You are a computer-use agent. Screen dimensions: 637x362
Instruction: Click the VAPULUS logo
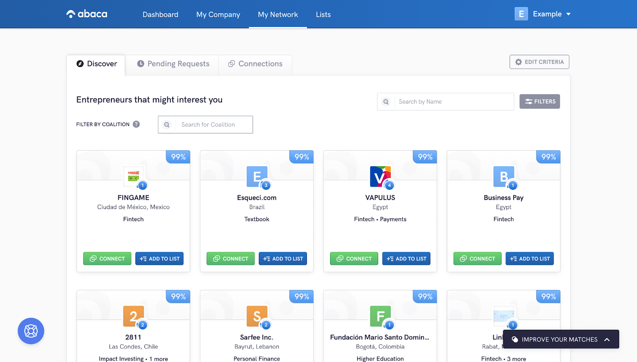pos(380,176)
